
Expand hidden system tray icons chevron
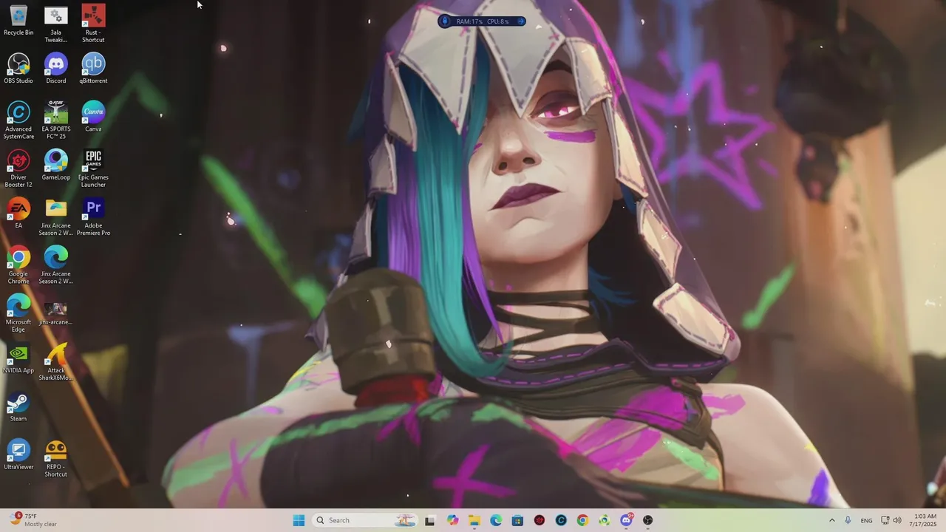pos(831,520)
